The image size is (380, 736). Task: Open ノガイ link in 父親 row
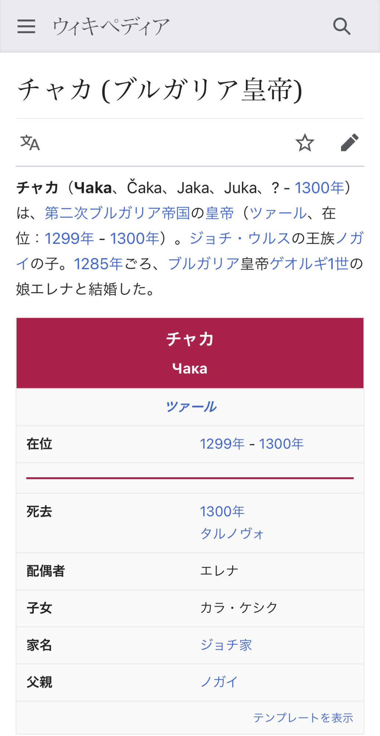219,682
